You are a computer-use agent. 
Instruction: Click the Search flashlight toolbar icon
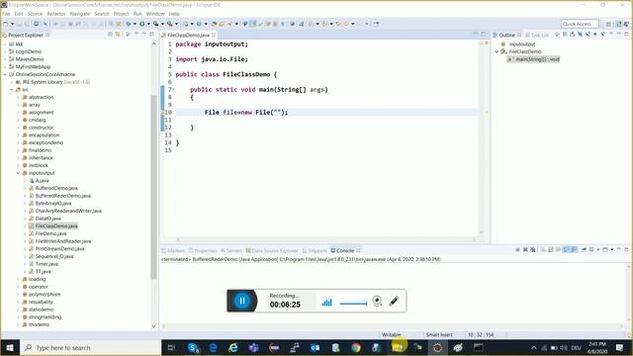230,24
